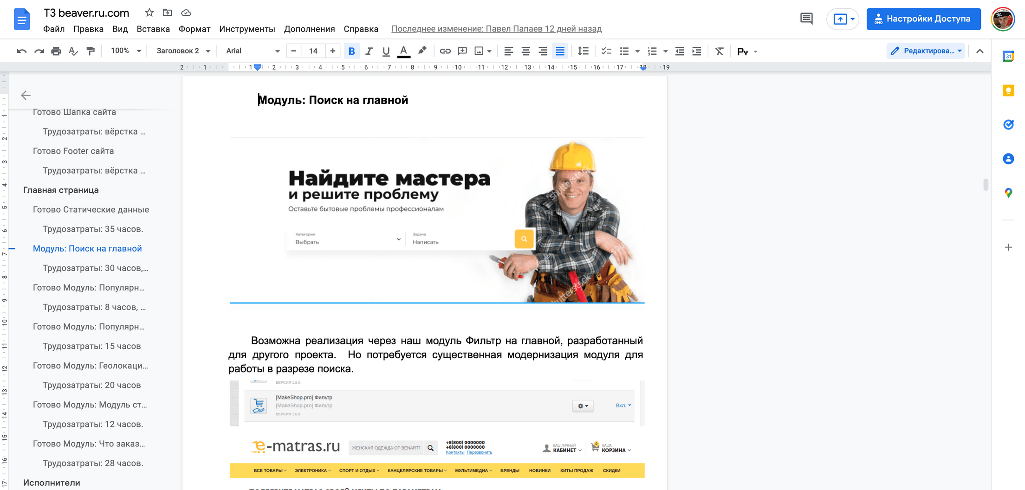Run spell check icon
1025x490 pixels.
(73, 51)
